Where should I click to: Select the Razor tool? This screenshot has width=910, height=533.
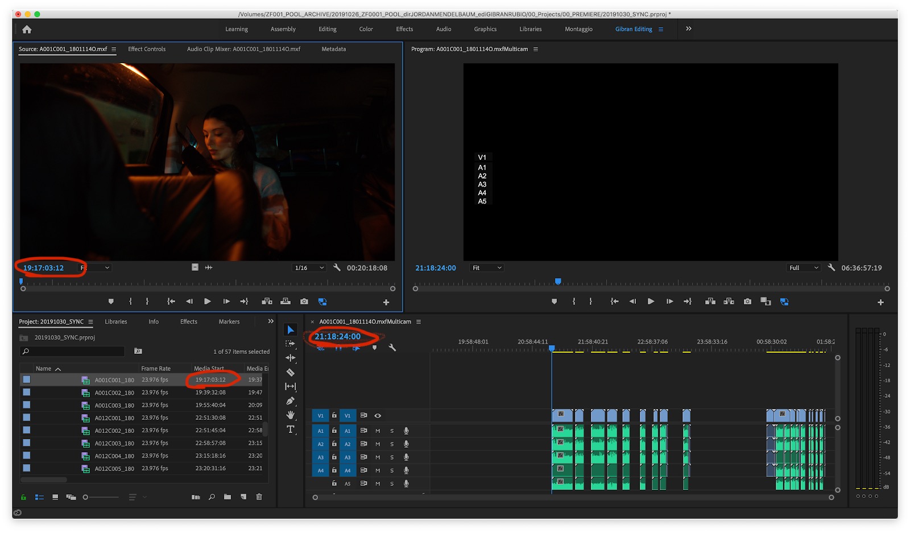291,372
